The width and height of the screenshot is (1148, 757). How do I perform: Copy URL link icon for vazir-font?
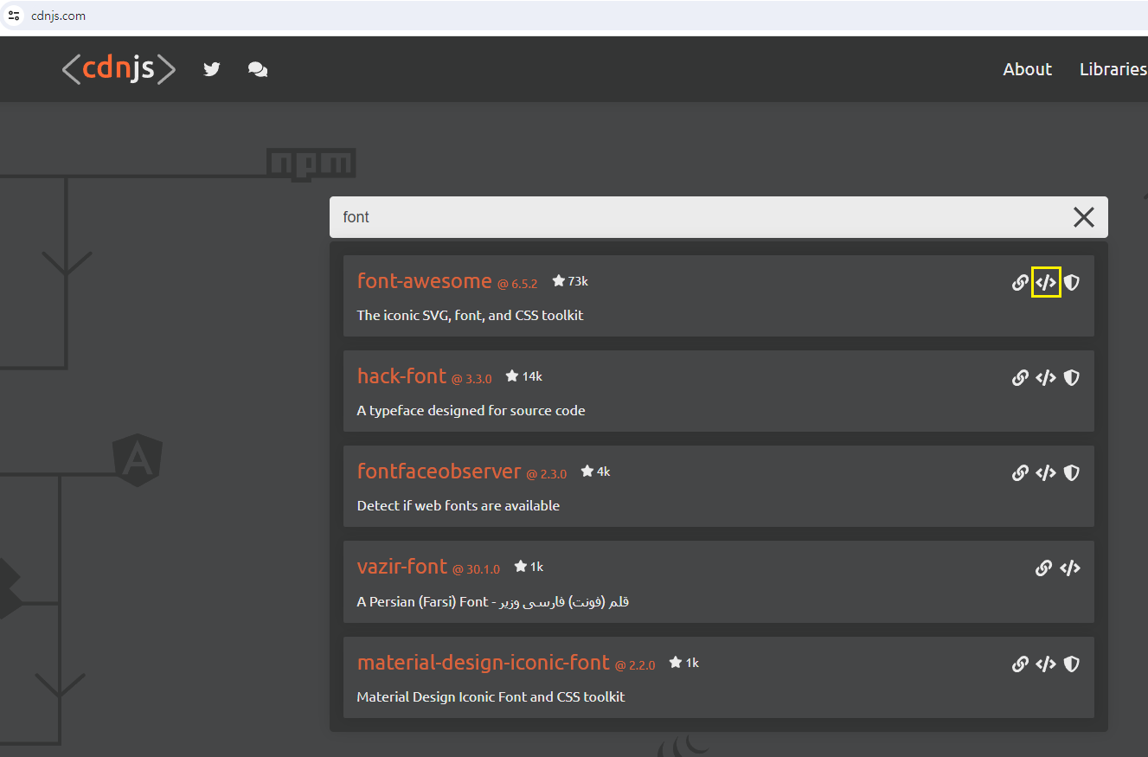point(1044,568)
